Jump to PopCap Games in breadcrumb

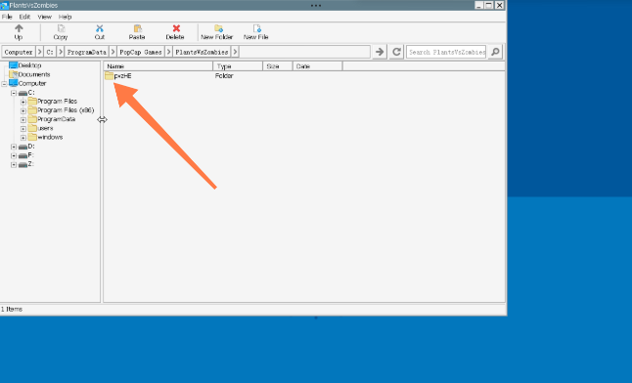[141, 52]
